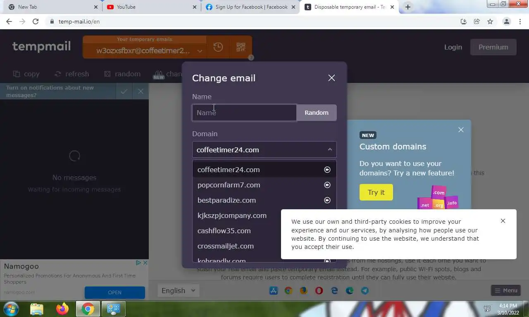Click the Random name button
Screen dimensions: 529x317
[x=317, y=113]
